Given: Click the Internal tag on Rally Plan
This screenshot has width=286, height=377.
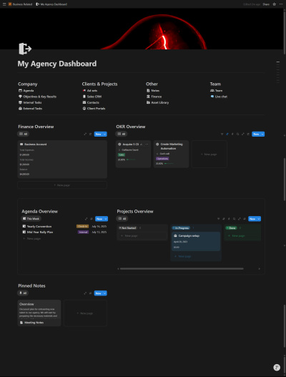Looking at the screenshot, I should tap(84, 232).
